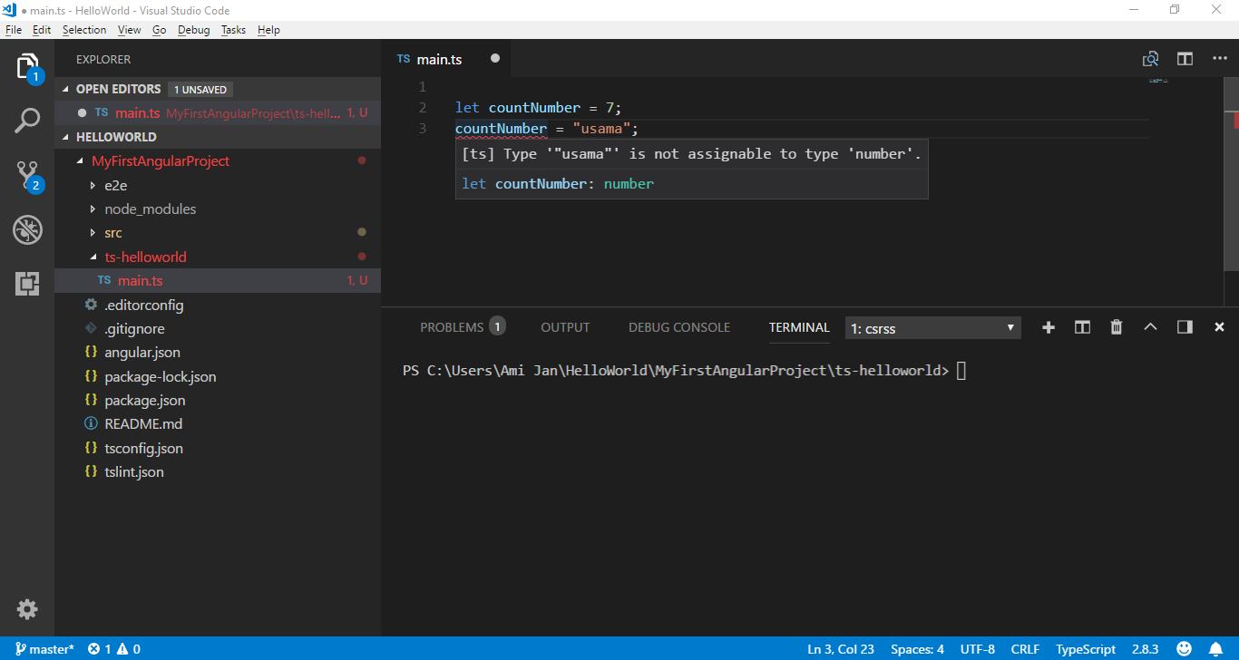The image size is (1239, 660).
Task: Open package-lock.json file
Action: (218, 376)
